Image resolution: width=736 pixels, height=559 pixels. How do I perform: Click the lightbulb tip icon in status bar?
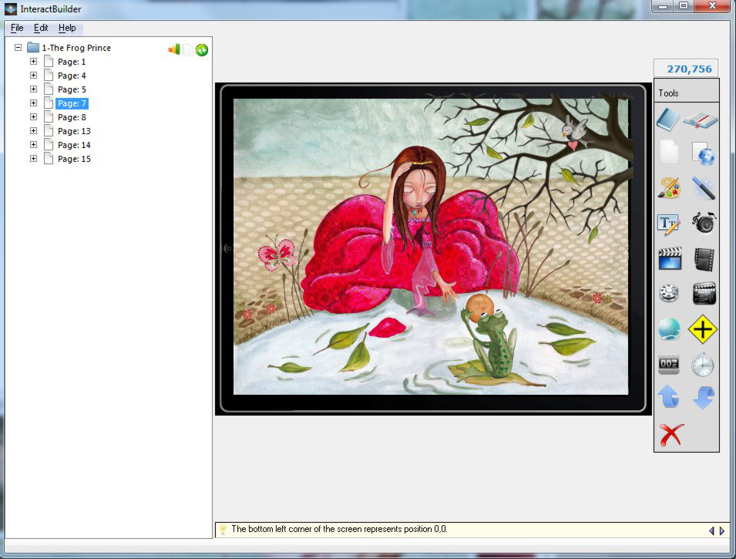click(x=223, y=530)
